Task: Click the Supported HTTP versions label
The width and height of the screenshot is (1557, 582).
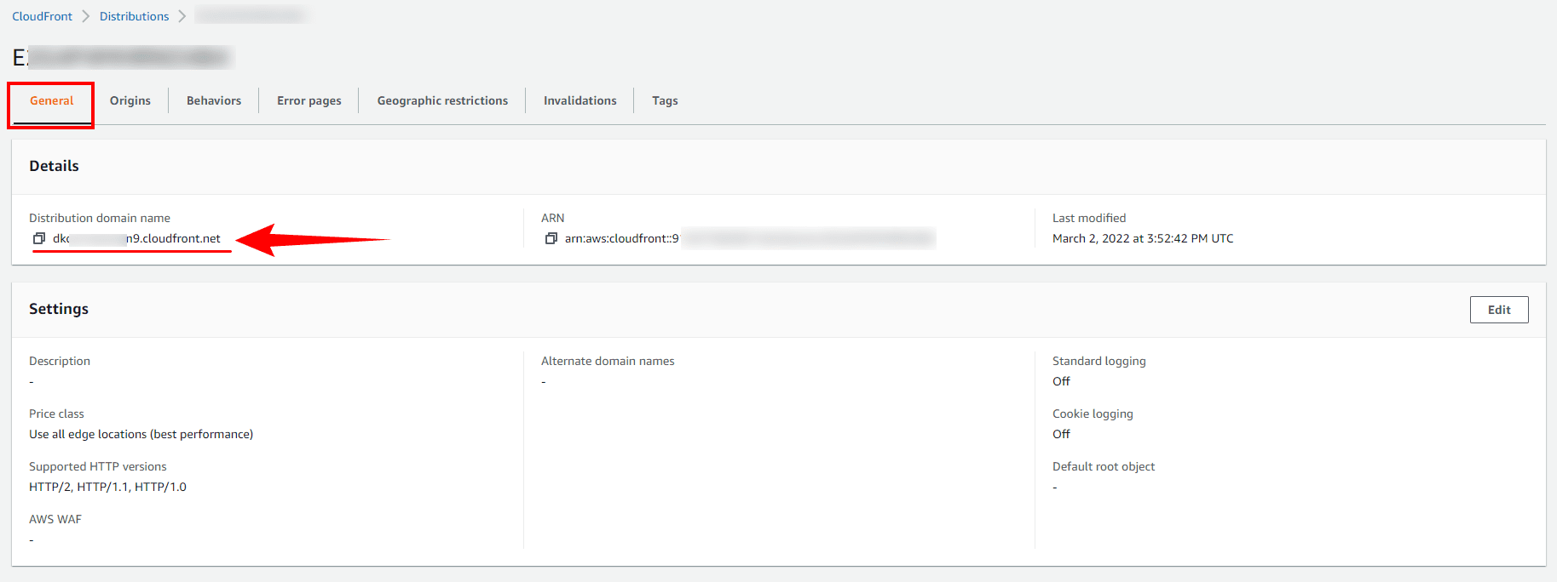Action: click(x=98, y=466)
